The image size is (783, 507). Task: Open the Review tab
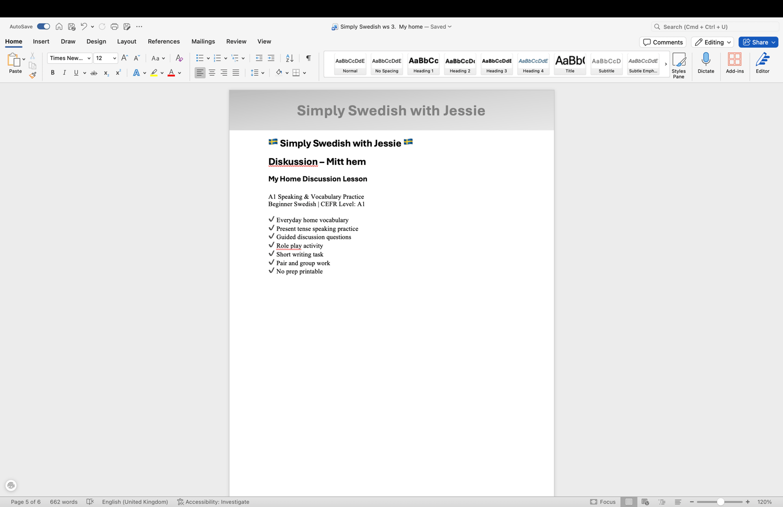coord(236,42)
